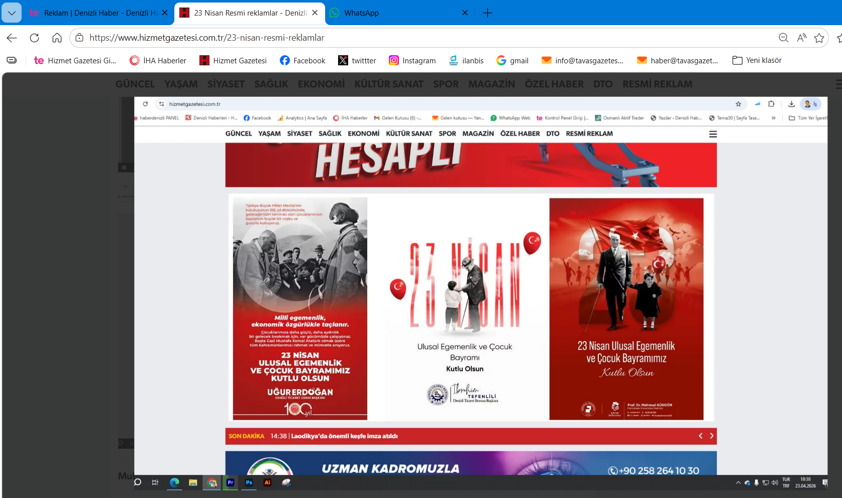Open the Laodikya breaking news headline
The width and height of the screenshot is (842, 498).
pyautogui.click(x=344, y=436)
